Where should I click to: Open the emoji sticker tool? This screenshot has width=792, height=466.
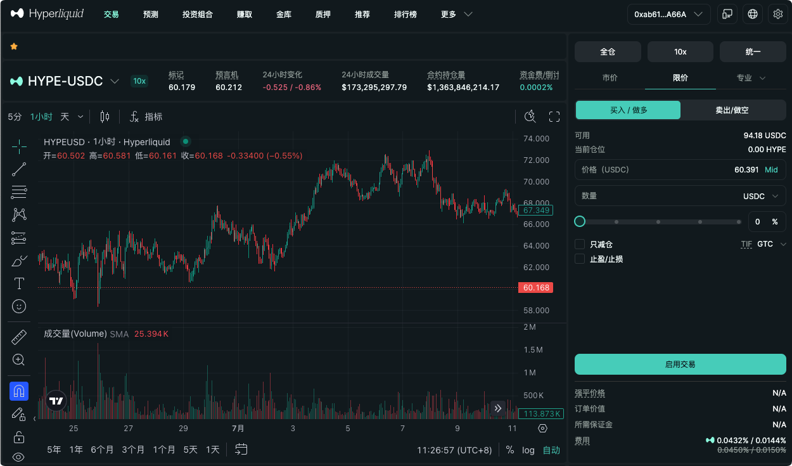(x=19, y=306)
